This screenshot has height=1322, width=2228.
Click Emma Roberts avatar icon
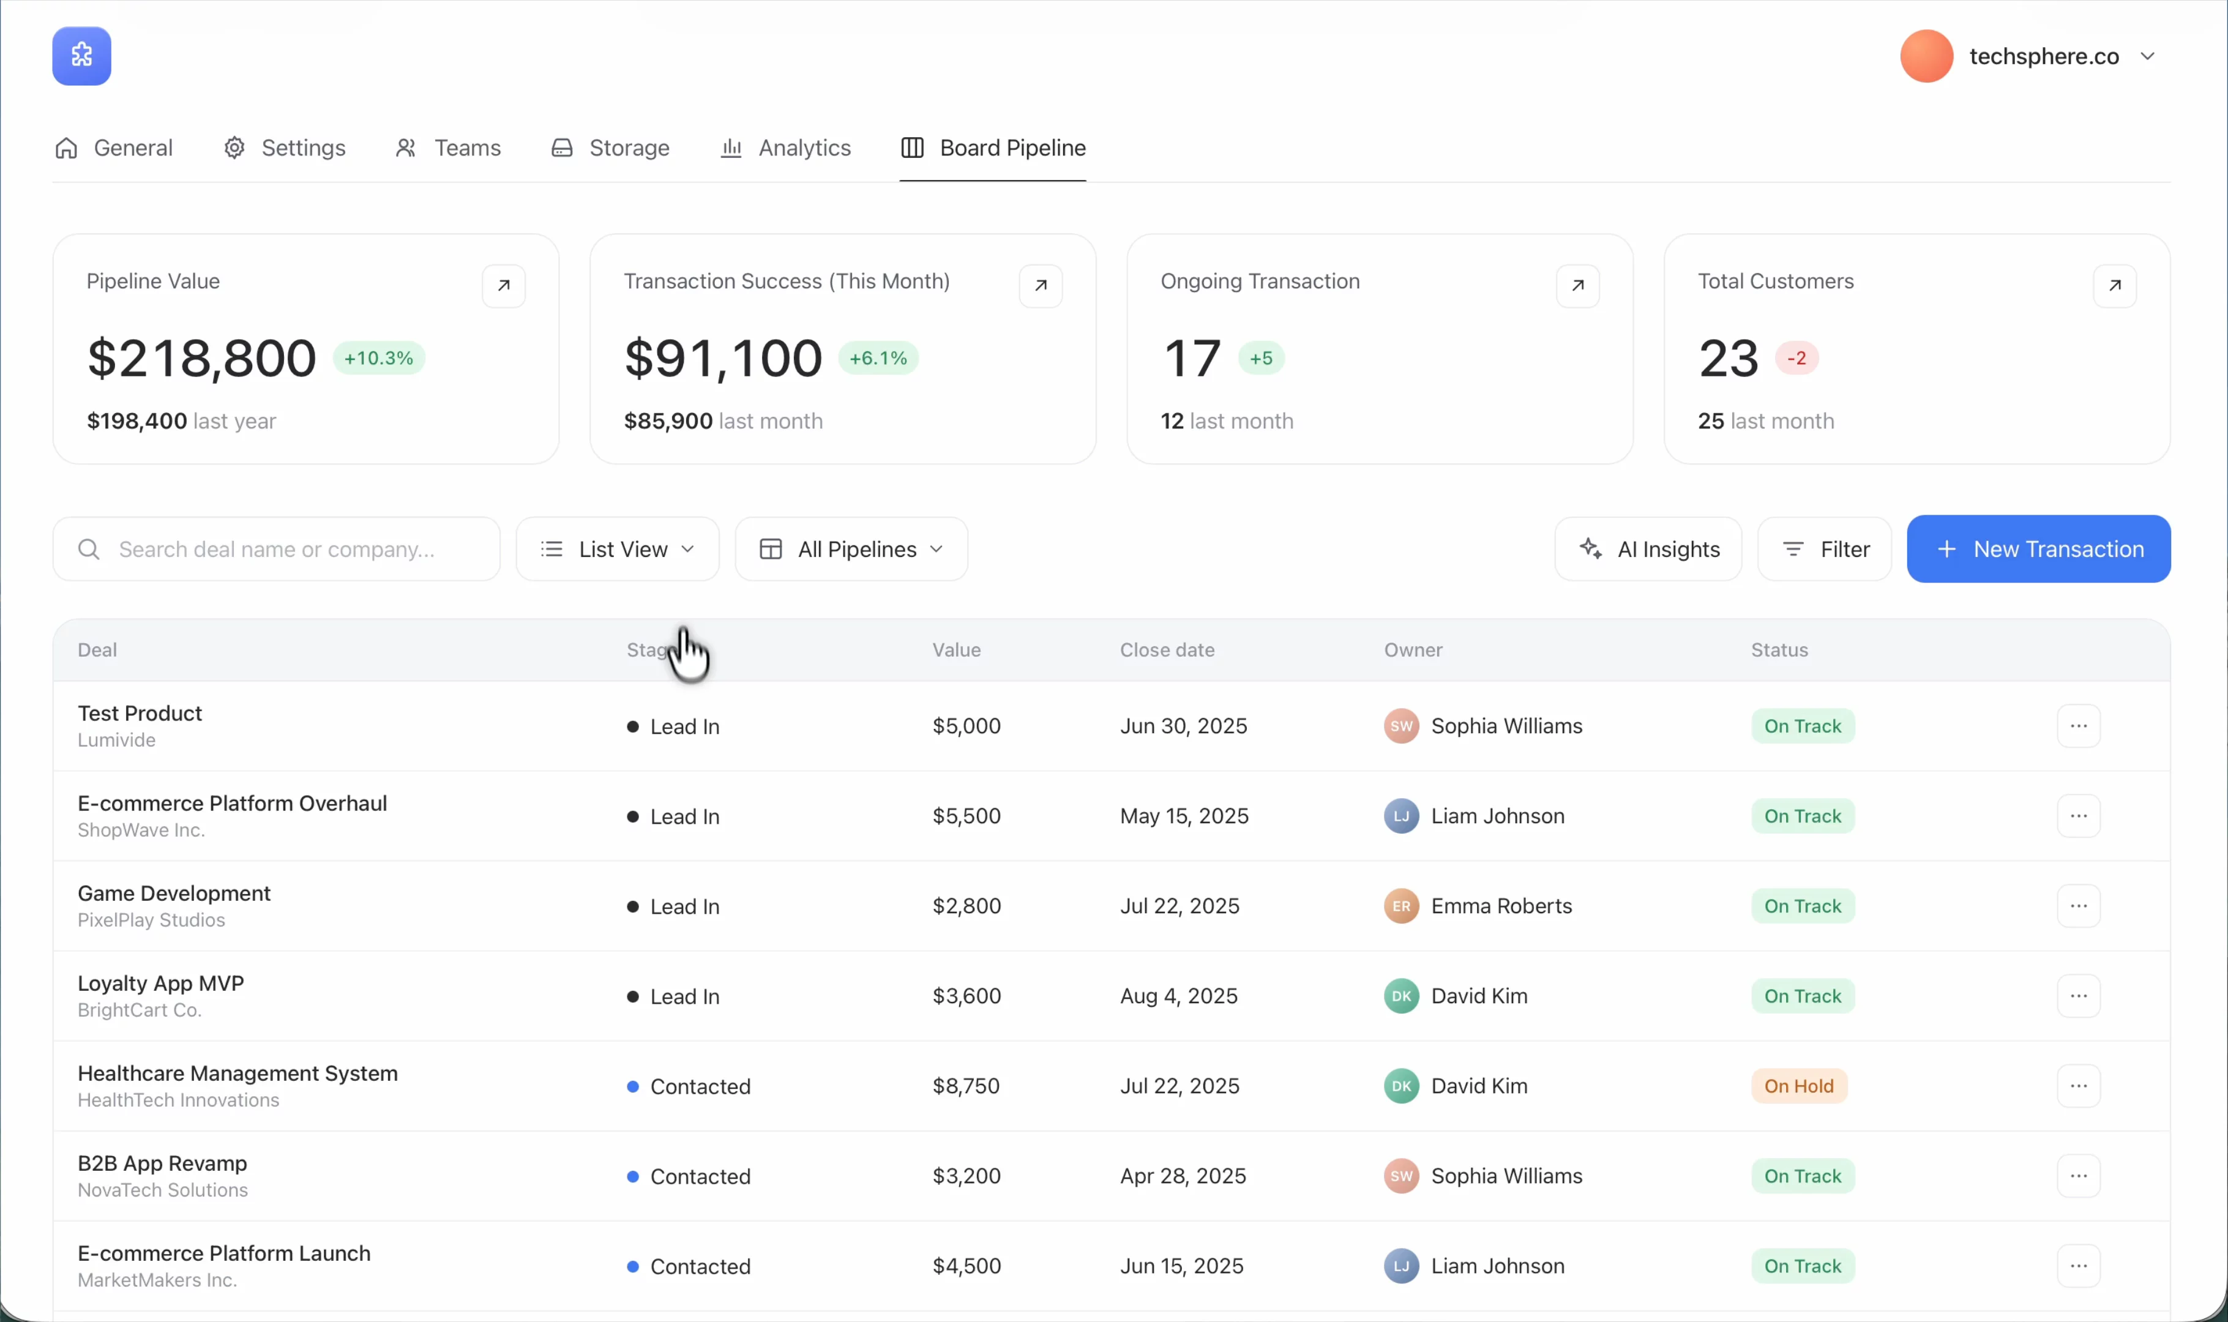tap(1401, 906)
